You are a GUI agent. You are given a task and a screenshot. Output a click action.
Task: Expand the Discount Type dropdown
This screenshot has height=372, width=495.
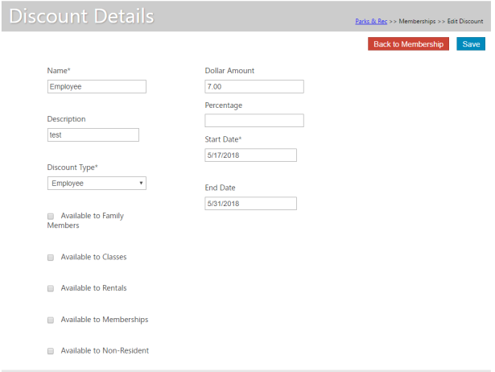click(x=97, y=184)
